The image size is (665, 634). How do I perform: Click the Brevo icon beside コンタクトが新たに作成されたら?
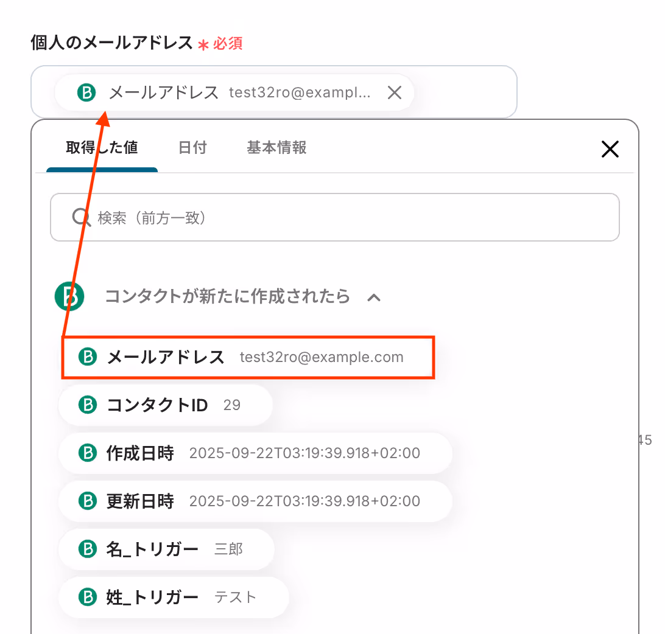69,296
